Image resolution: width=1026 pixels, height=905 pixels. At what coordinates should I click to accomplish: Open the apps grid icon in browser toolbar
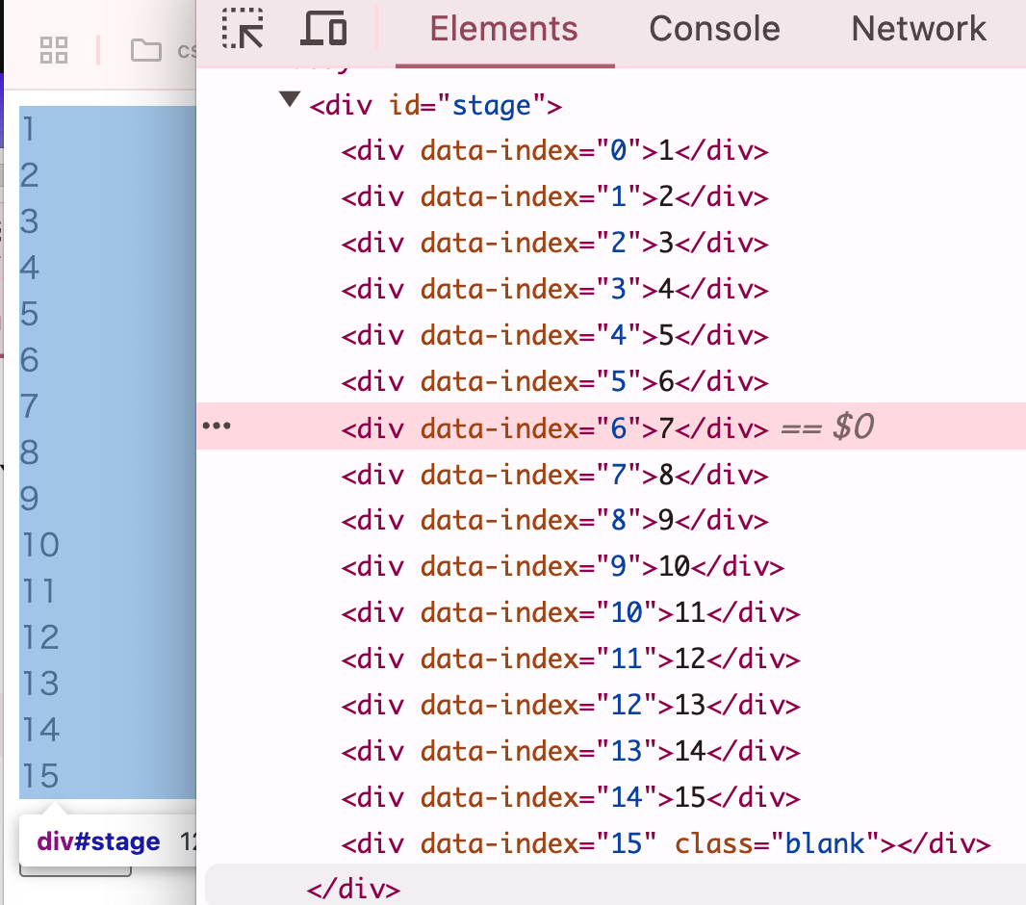point(54,50)
